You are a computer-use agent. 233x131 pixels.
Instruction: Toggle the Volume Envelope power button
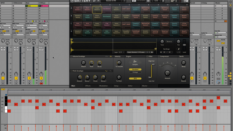pos(71,56)
